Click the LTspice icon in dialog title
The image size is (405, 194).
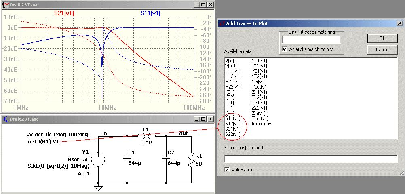tap(221, 23)
